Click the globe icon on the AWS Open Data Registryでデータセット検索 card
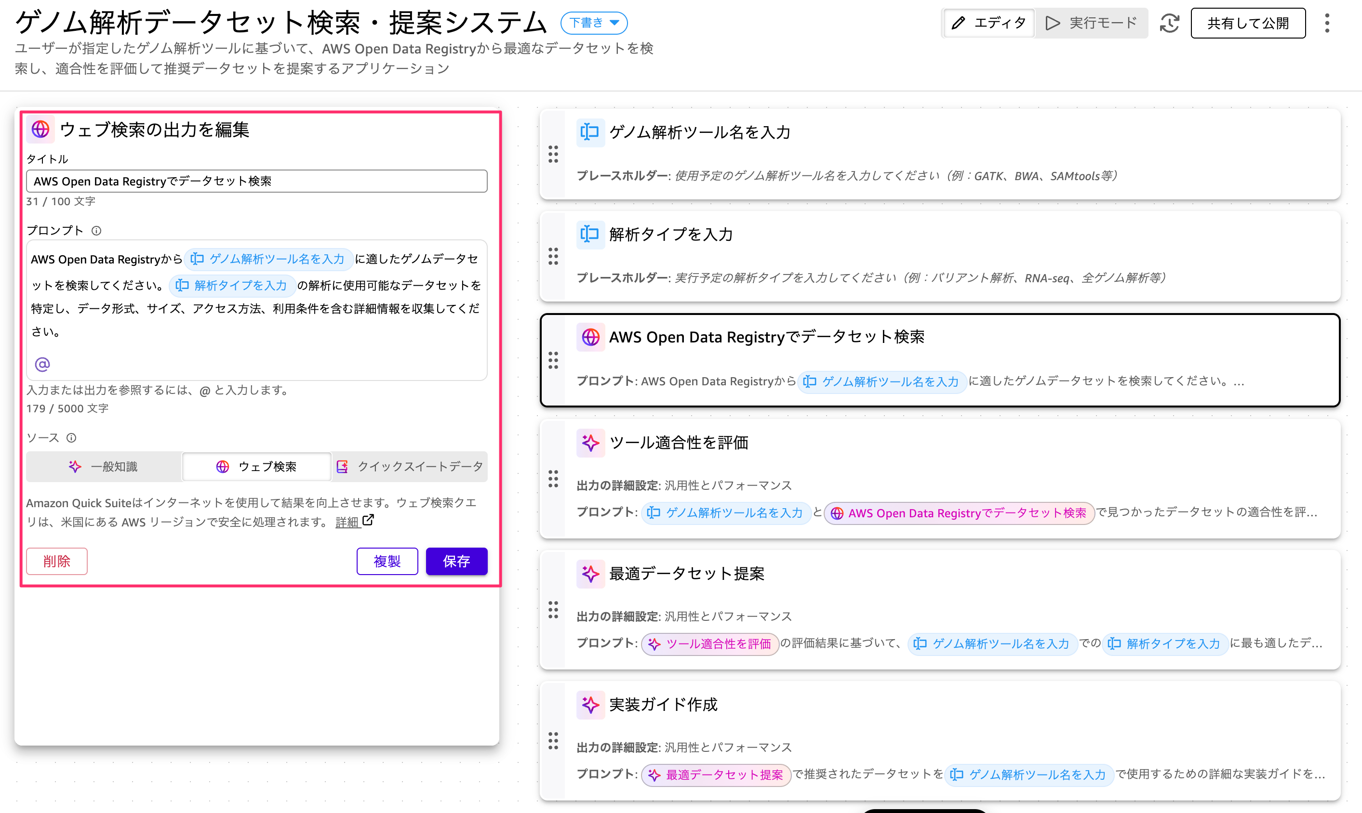This screenshot has height=813, width=1362. tap(590, 337)
